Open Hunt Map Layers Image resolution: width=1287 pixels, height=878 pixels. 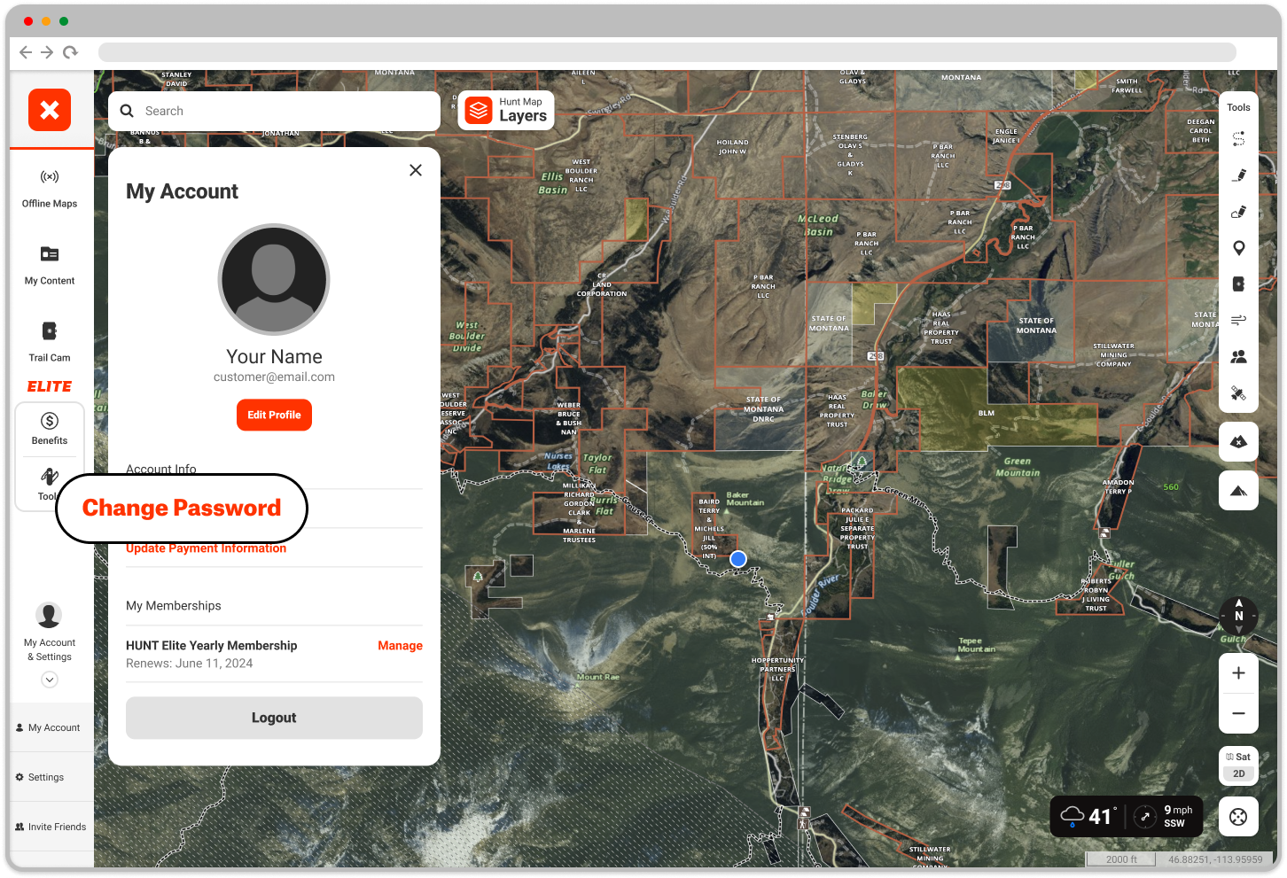coord(506,110)
